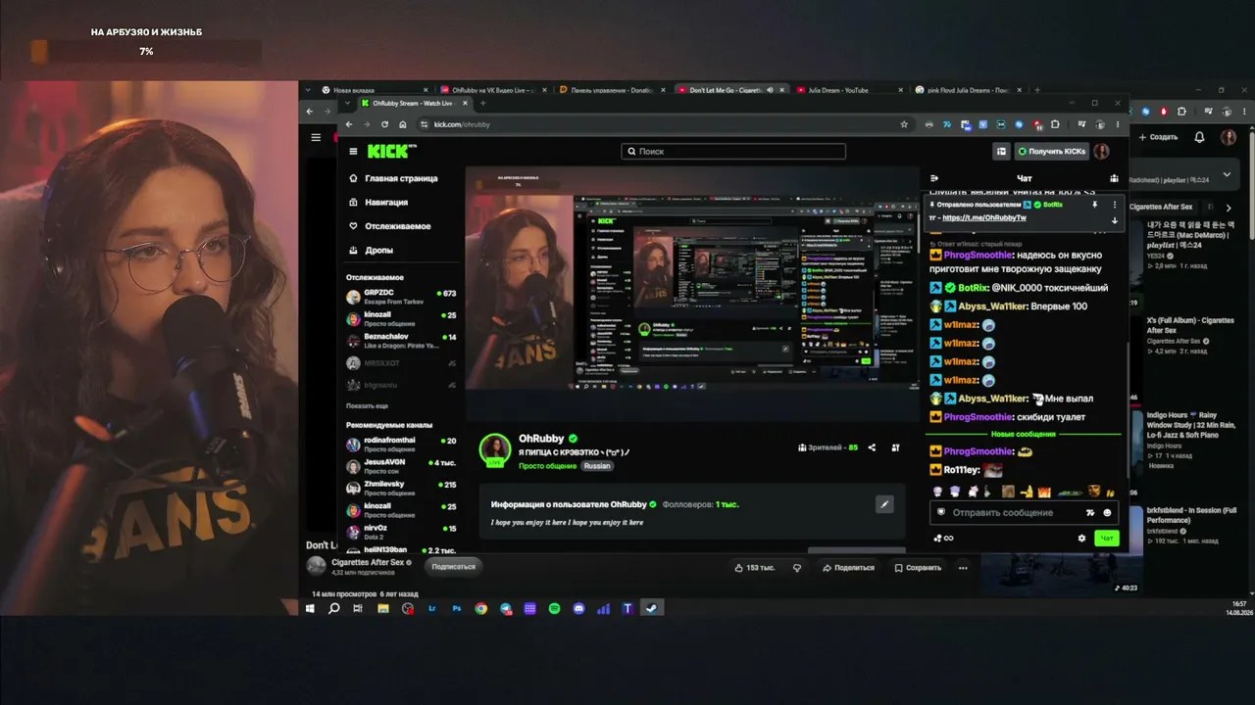This screenshot has width=1255, height=705.
Task: Dislike the YouTube video
Action: (796, 567)
